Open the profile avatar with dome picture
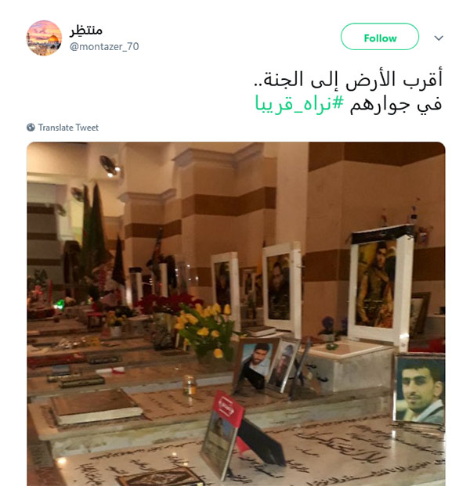This screenshot has width=470, height=486. 44,38
